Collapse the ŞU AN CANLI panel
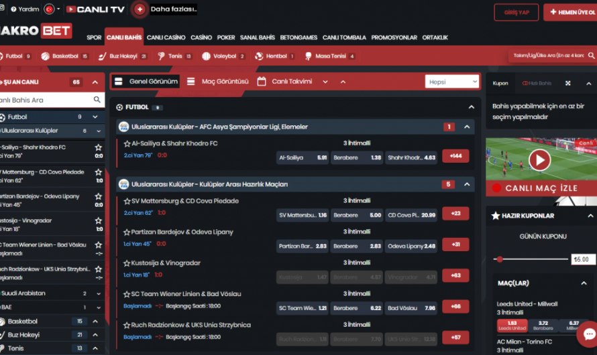 click(x=95, y=82)
